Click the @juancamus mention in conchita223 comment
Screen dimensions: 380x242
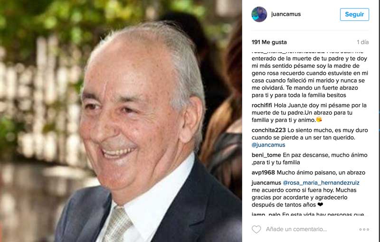click(268, 145)
